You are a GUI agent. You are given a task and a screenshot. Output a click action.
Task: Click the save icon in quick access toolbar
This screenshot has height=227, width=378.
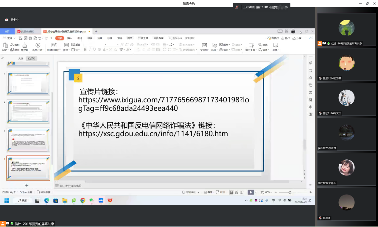pos(21,38)
